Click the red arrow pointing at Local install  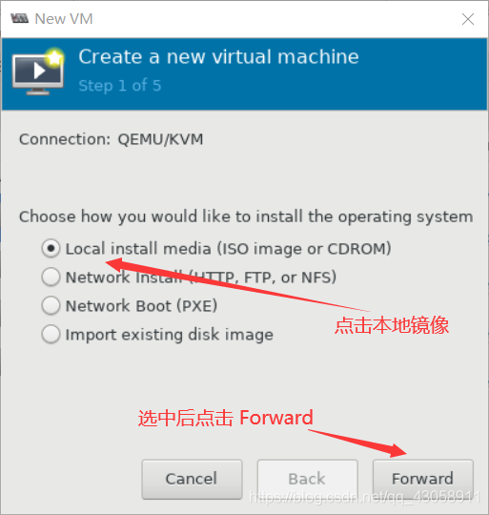coord(237,284)
